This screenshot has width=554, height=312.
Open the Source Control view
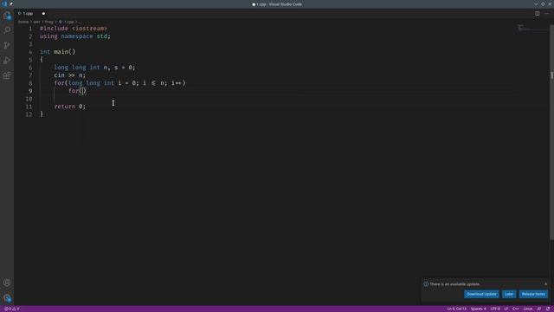click(7, 45)
